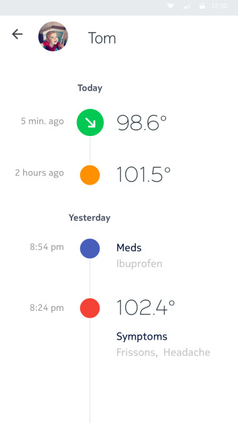This screenshot has width=238, height=423.
Task: Tap the 8:54 pm timestamp
Action: (46, 247)
